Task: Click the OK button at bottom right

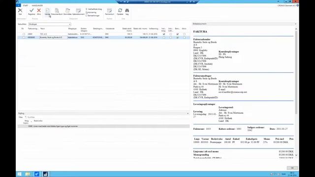Action: [292, 168]
